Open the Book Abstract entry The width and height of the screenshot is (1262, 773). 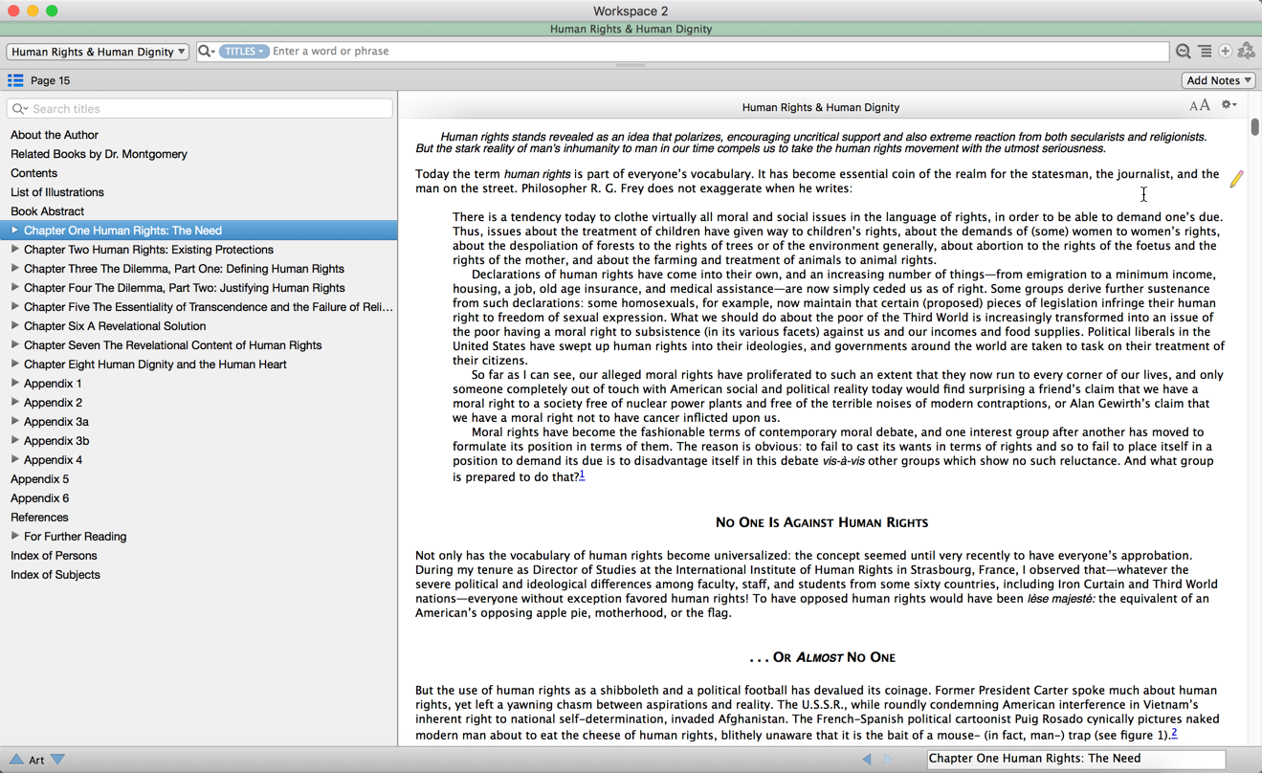pyautogui.click(x=47, y=211)
